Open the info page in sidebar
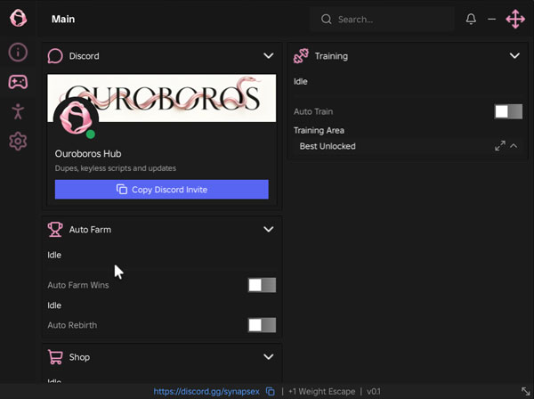The width and height of the screenshot is (534, 399). [x=18, y=53]
